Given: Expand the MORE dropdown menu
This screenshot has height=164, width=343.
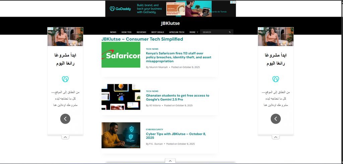Looking at the screenshot, I should [x=194, y=32].
